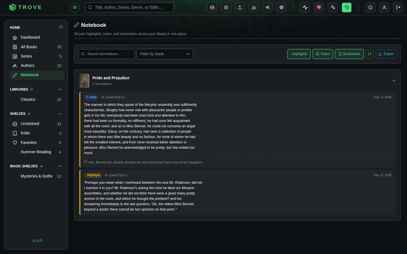Screen dimensions: 407x254
Task: Collapse the LIBRARIES section
Action: coord(60,89)
